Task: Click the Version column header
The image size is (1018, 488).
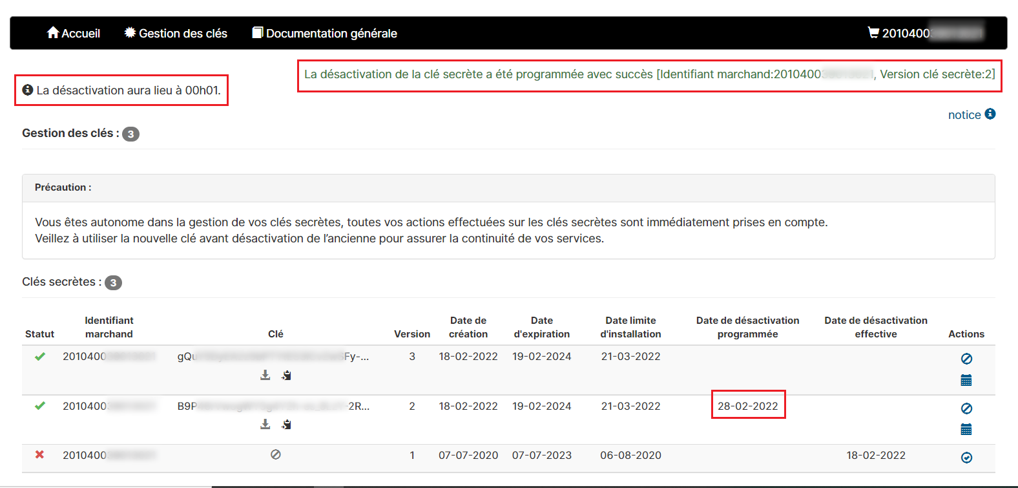Action: point(412,334)
